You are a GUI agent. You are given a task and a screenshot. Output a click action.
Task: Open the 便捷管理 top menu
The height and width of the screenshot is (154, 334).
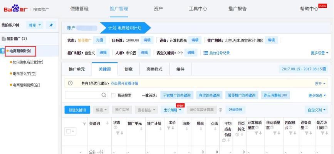(x=79, y=9)
